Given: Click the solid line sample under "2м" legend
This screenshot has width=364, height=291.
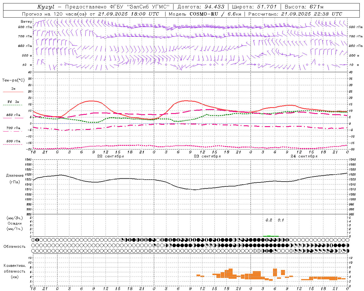Looking at the screenshot, I should pyautogui.click(x=13, y=92).
